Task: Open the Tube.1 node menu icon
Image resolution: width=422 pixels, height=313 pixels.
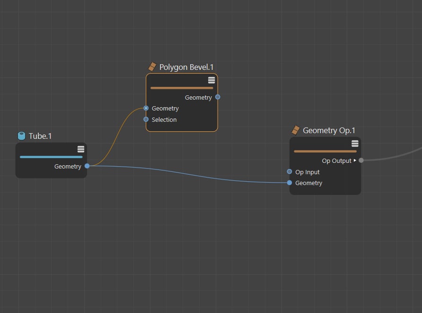Action: [81, 149]
